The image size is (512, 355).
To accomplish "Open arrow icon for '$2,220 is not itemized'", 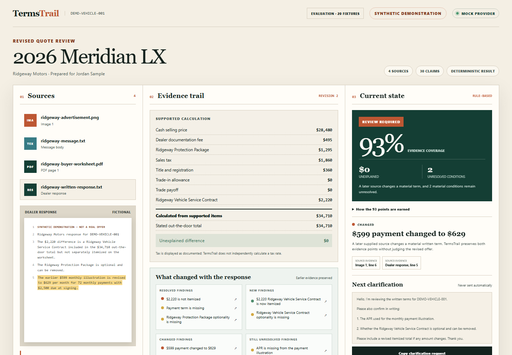I will [235, 299].
